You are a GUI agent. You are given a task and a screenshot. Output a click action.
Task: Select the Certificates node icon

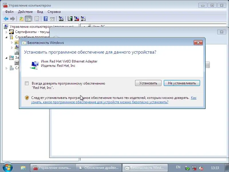(11, 32)
